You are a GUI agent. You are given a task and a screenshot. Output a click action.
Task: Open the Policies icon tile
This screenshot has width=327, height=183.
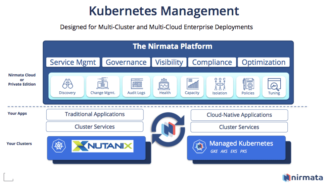click(248, 87)
